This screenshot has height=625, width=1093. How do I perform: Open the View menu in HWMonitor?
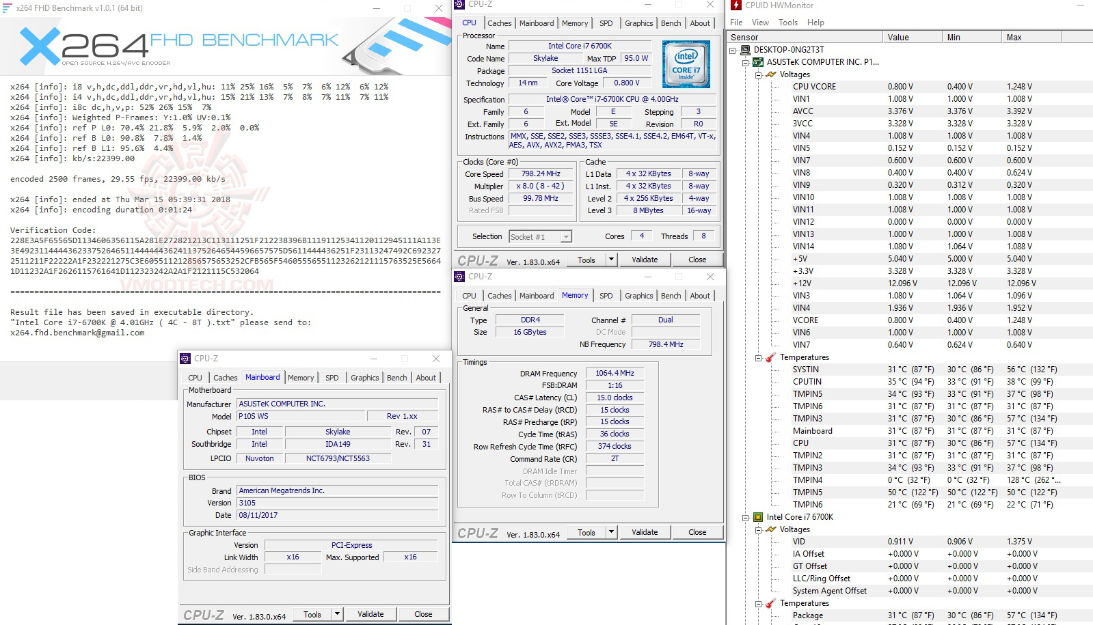click(x=760, y=23)
